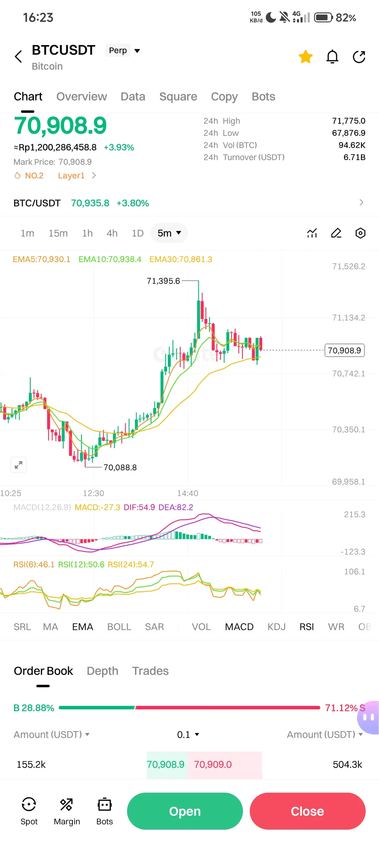Toggle the KDJ sub-indicator
Screen dimensions: 379x843
276,627
